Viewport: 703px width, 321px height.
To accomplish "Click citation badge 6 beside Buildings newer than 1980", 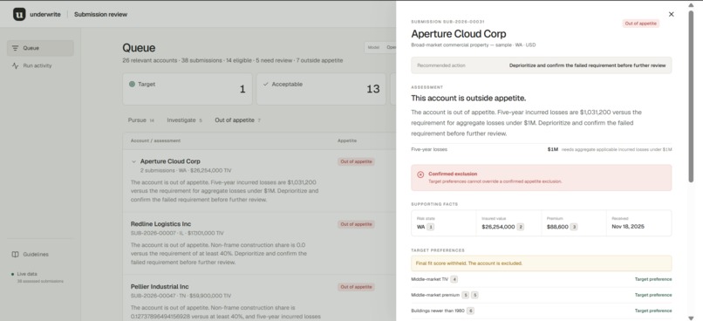I will [470, 311].
